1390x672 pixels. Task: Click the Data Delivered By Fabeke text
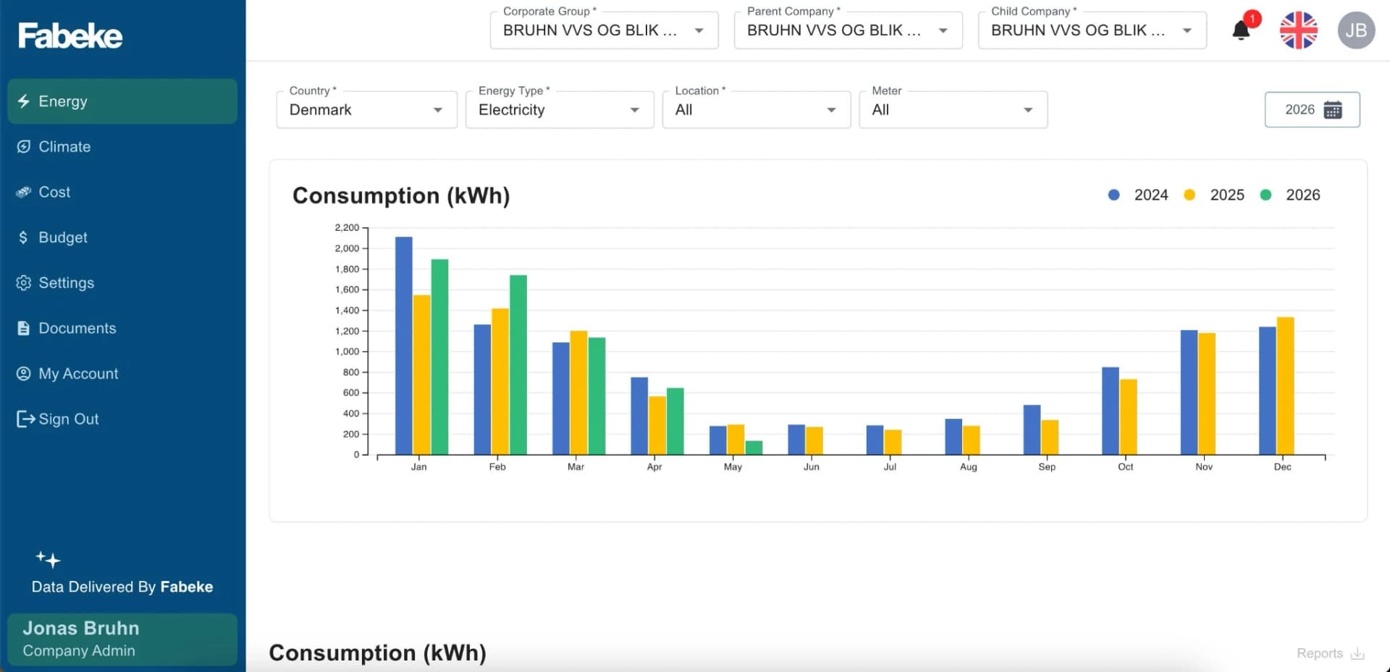(122, 587)
